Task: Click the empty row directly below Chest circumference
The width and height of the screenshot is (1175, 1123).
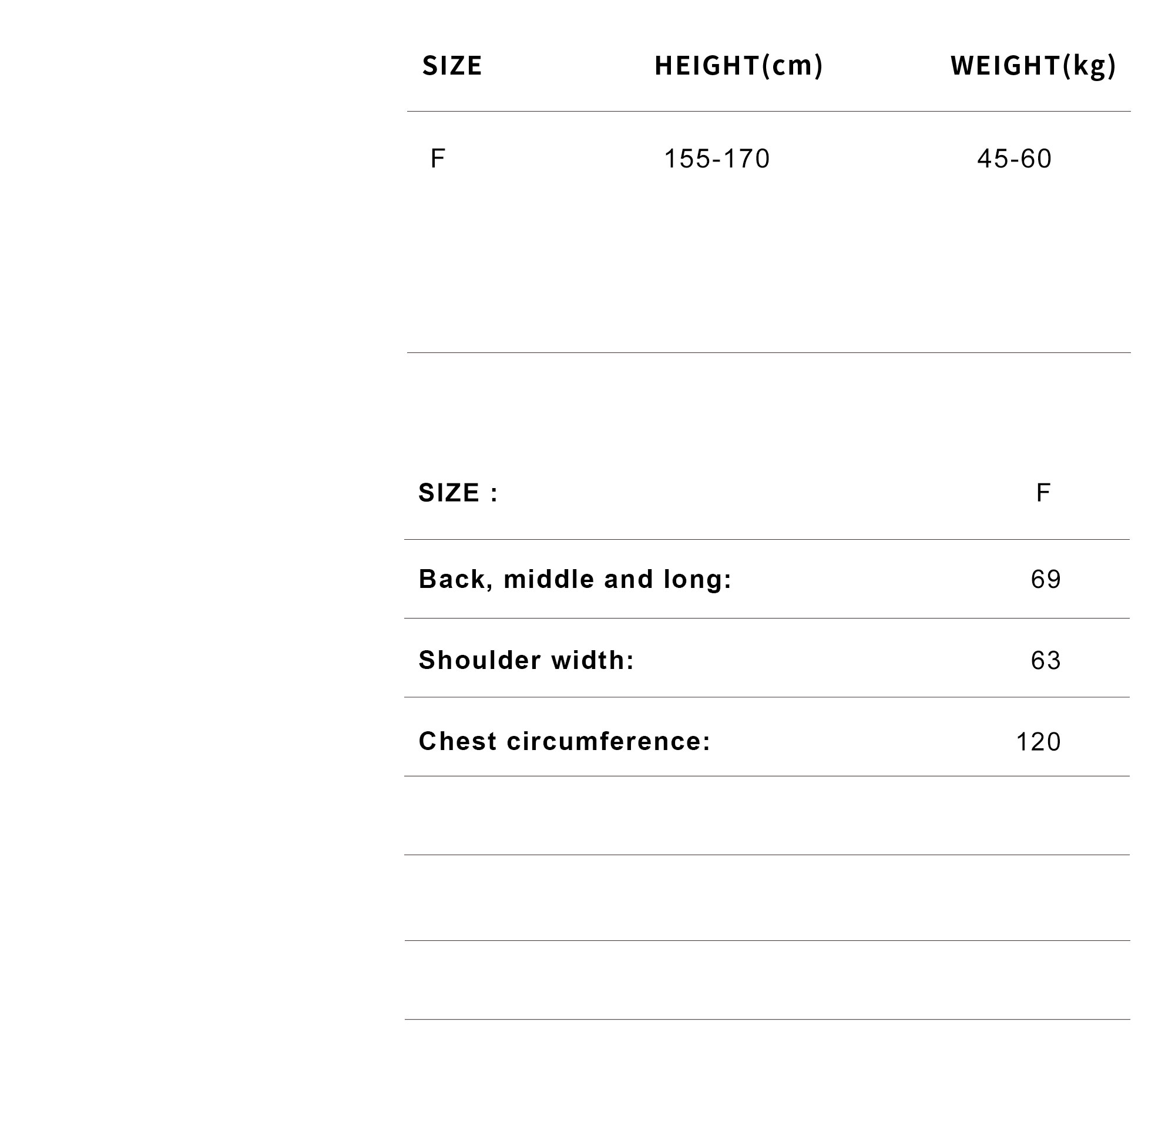Action: click(767, 815)
